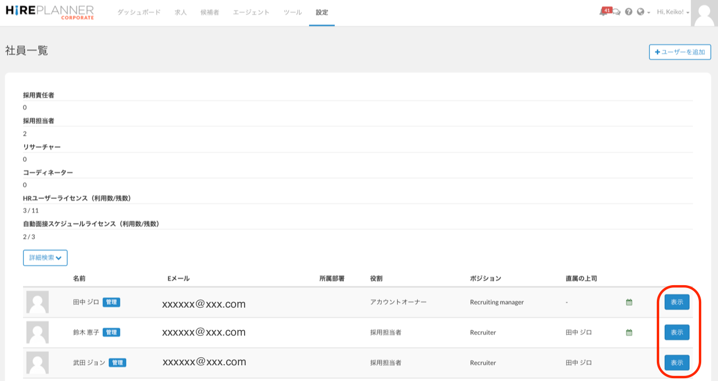
Task: Open calendar icon in 田中 ジロ row
Action: (x=629, y=302)
